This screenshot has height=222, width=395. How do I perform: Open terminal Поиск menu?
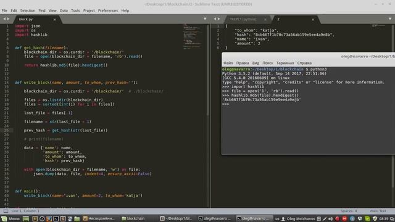point(267,63)
